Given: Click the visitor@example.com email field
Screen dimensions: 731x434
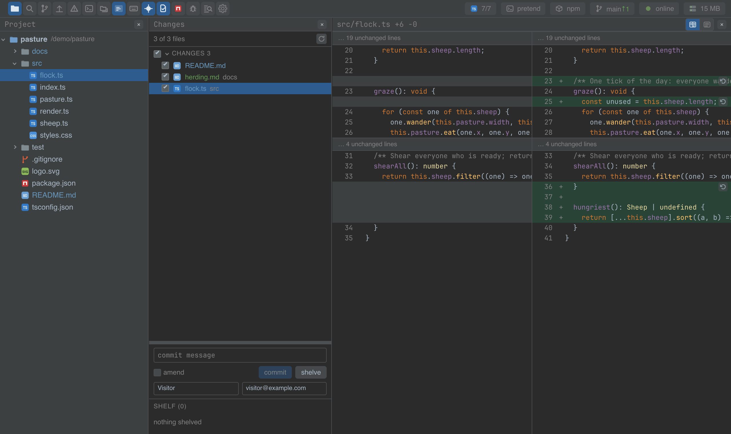Looking at the screenshot, I should 284,388.
